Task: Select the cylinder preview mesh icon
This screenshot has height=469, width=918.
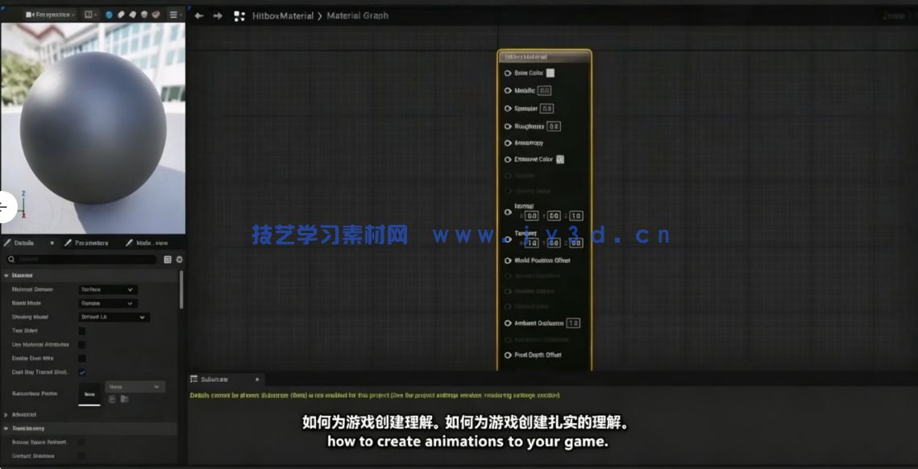Action: coord(121,14)
